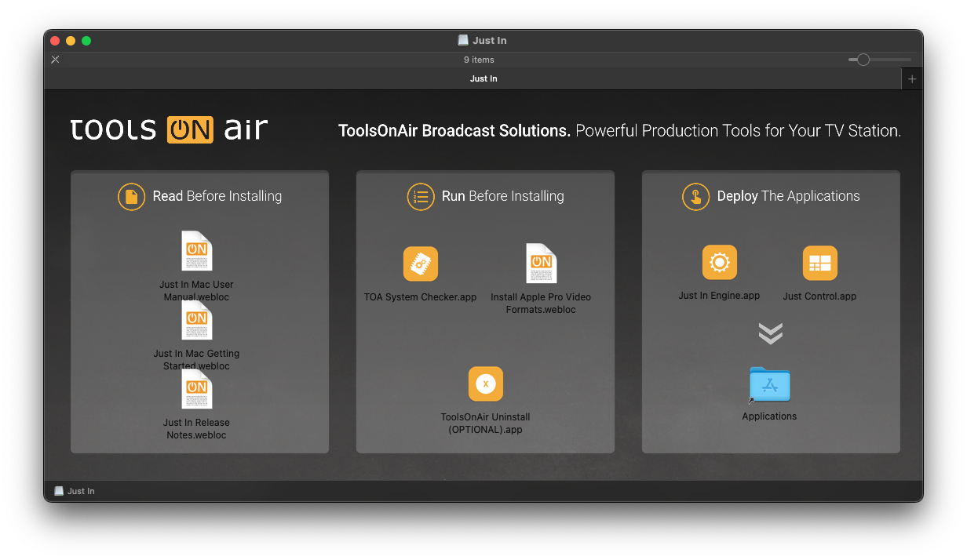967x560 pixels.
Task: Open Just In Mac Getting Started.webloc icon
Action: click(196, 320)
